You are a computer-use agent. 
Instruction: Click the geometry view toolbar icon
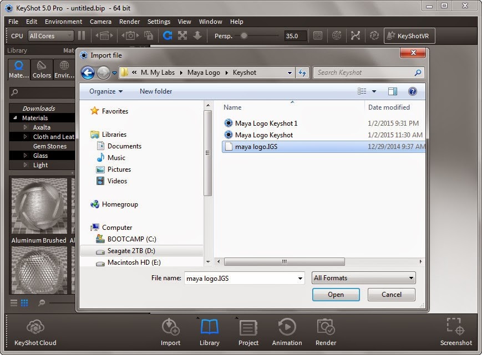pos(356,36)
